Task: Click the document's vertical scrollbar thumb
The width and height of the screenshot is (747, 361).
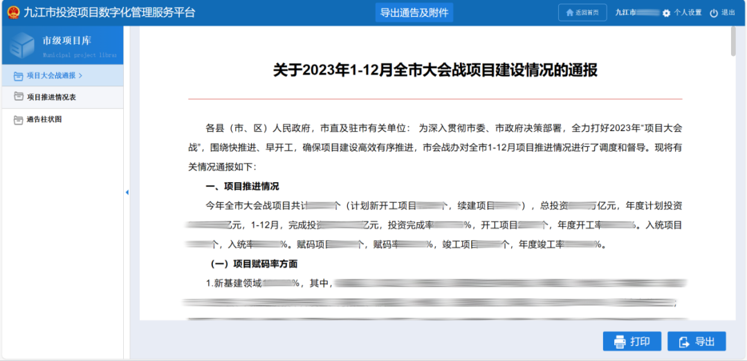Action: 732,41
